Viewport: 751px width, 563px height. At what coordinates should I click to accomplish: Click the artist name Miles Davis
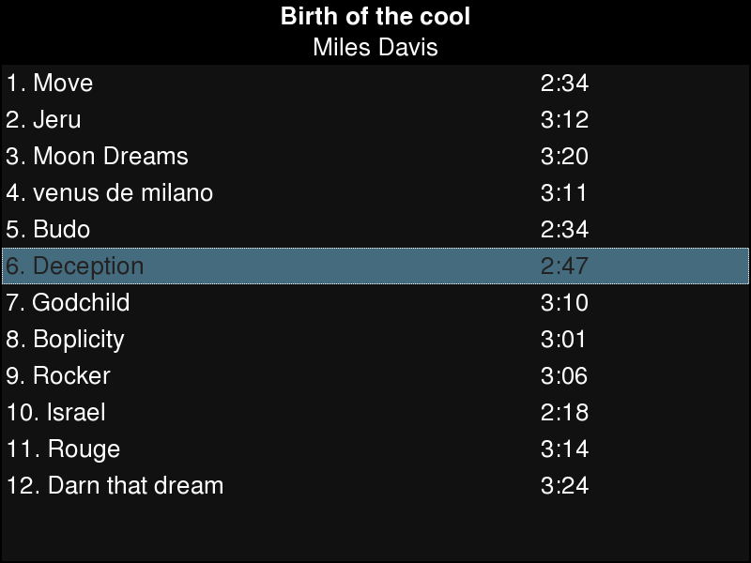click(x=375, y=47)
